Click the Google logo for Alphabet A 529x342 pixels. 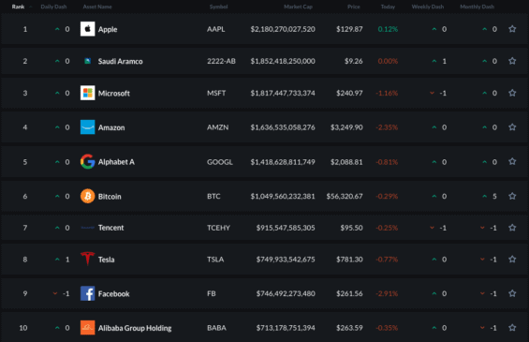[87, 162]
